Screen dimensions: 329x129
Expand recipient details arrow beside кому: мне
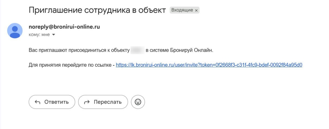[53, 35]
